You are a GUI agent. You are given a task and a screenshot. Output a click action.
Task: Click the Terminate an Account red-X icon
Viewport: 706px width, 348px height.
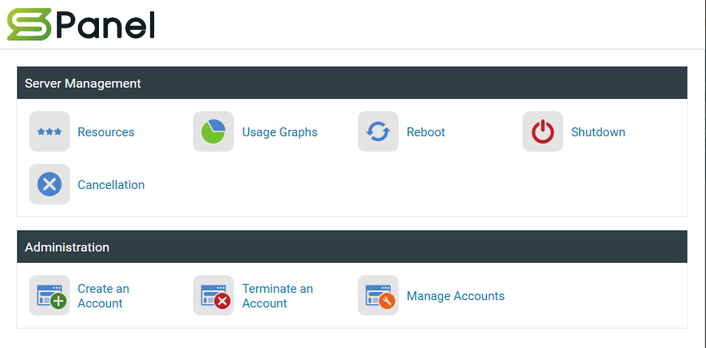(213, 295)
